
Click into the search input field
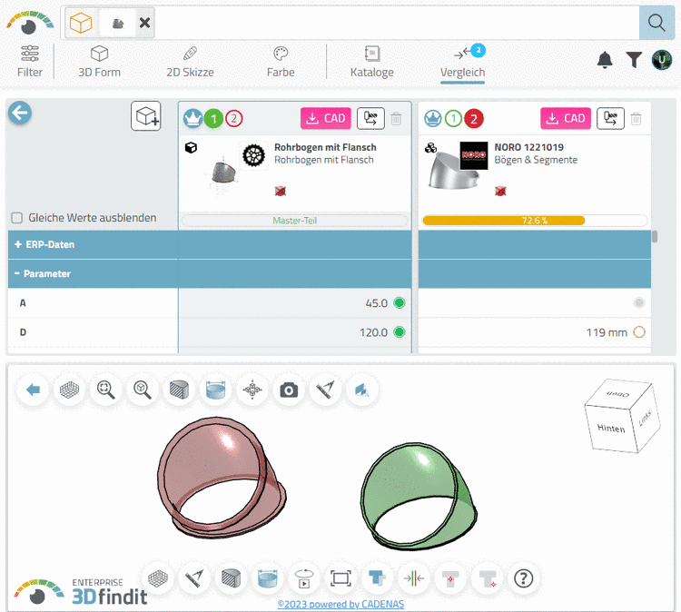tap(395, 23)
